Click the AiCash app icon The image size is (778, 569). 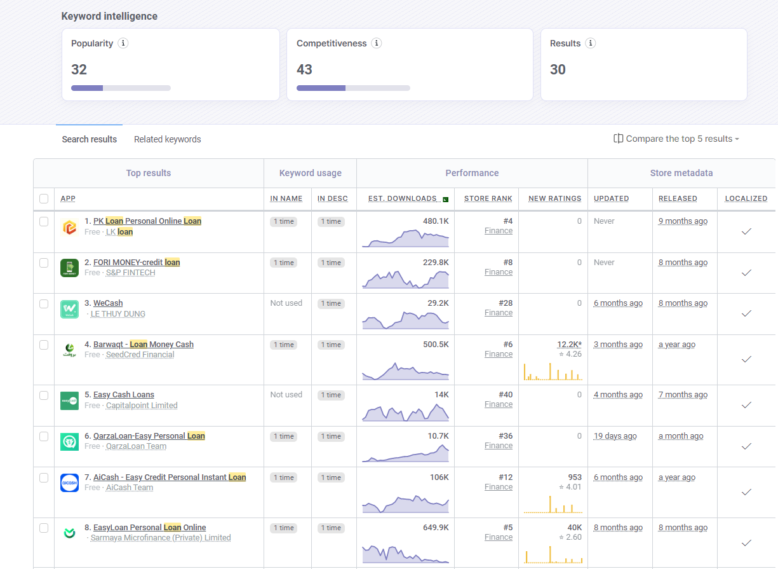(69, 483)
